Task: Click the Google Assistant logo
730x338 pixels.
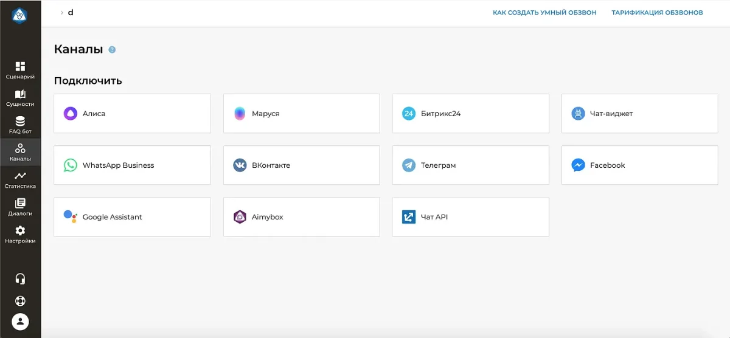Action: 71,217
